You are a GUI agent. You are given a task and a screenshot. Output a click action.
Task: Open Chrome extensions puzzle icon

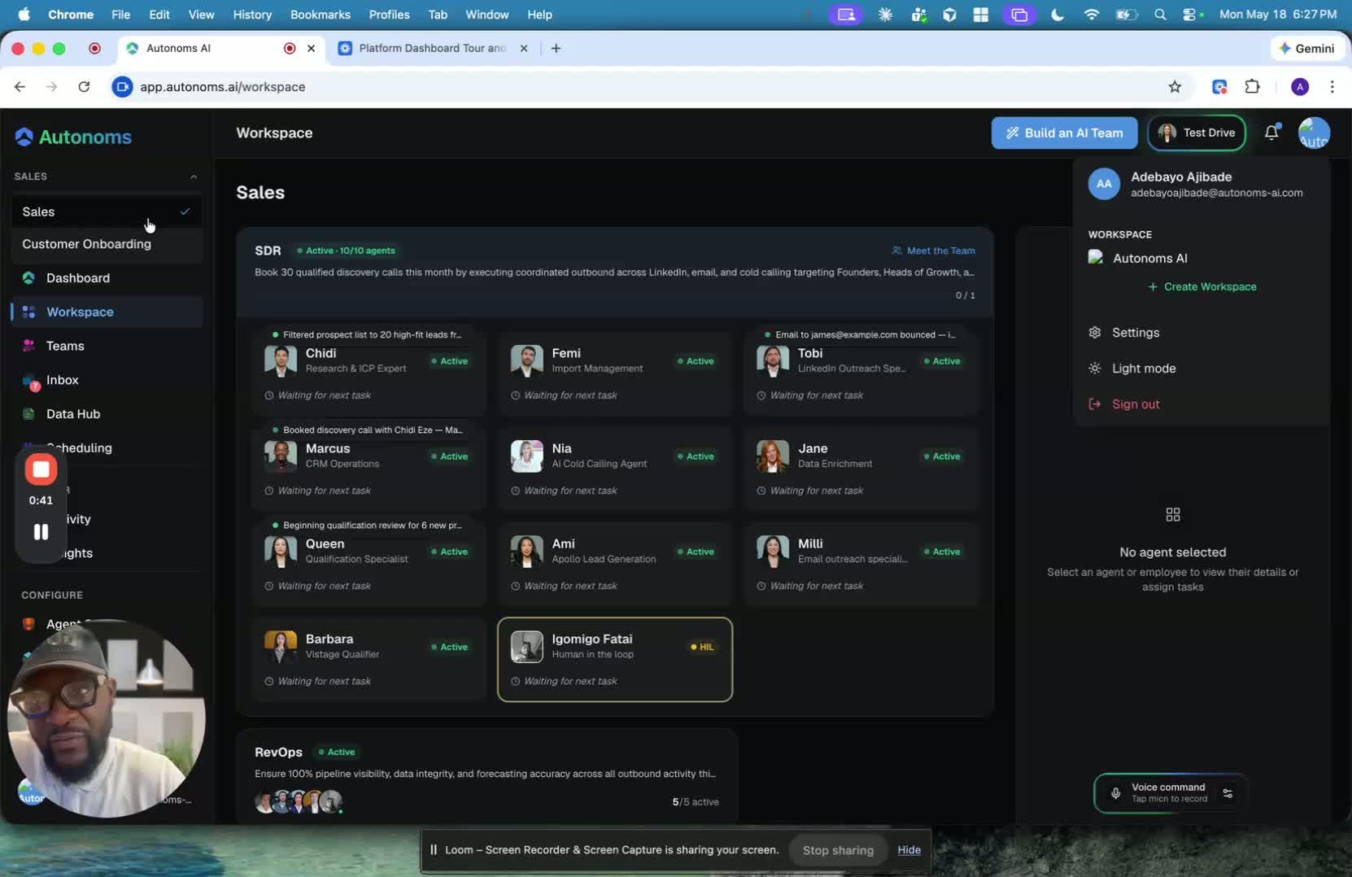(x=1253, y=87)
